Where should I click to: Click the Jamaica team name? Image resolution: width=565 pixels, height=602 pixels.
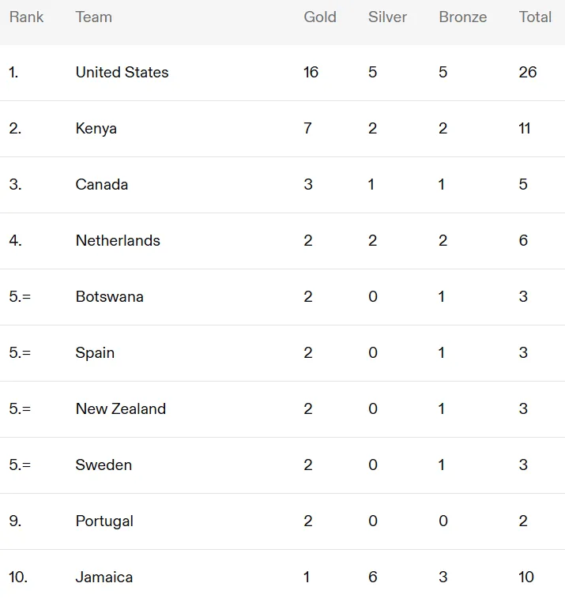pyautogui.click(x=104, y=577)
